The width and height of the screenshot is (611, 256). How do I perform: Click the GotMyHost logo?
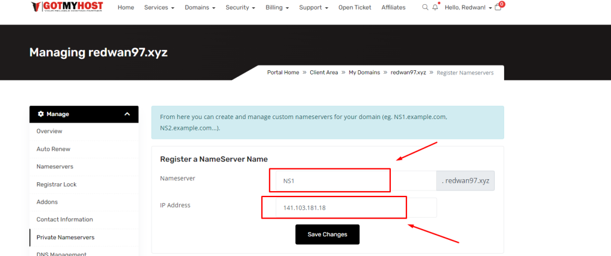(67, 8)
